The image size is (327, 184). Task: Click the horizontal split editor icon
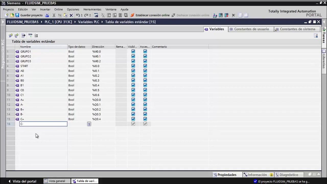[240, 15]
